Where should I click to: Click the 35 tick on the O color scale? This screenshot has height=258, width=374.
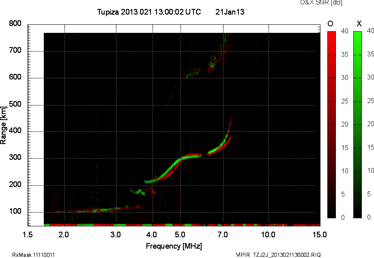(345, 55)
